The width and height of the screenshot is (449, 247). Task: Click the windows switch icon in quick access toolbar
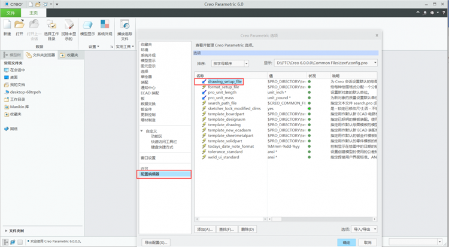[x=45, y=4]
